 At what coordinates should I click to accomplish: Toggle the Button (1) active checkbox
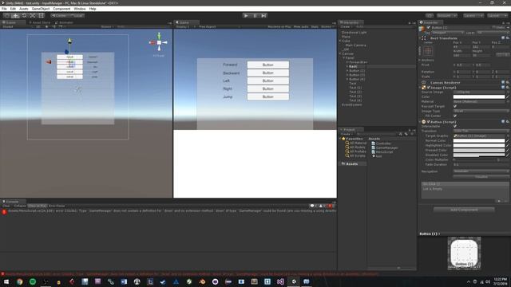click(x=428, y=28)
